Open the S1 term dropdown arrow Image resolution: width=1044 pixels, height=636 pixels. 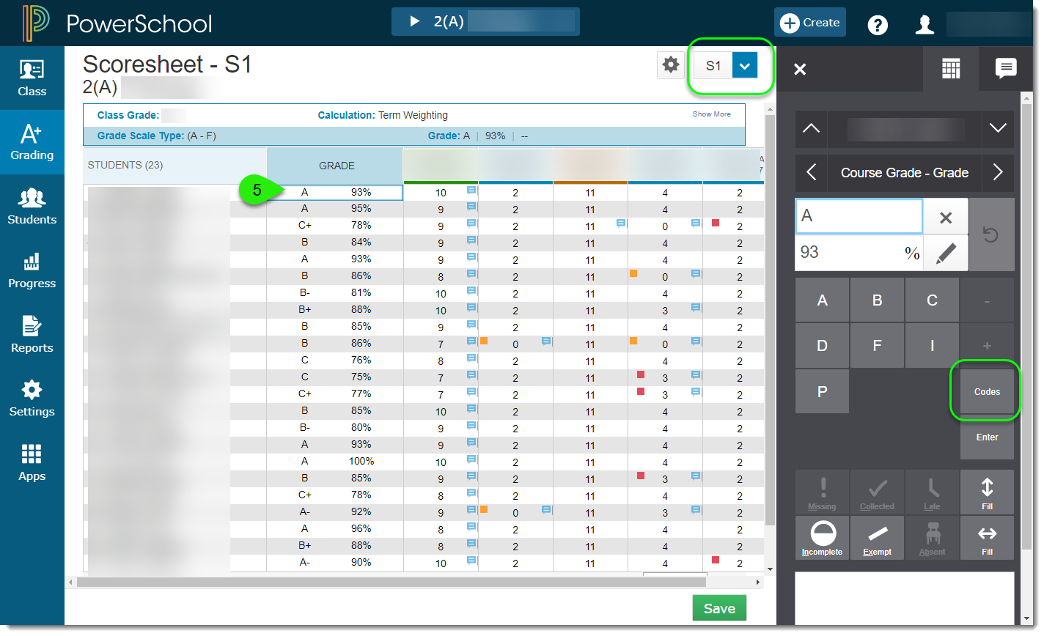click(744, 66)
